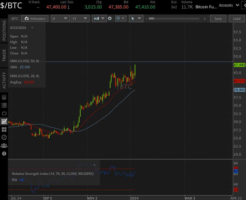Open the grid dashboard icon
The height and width of the screenshot is (200, 246).
(x=4, y=129)
